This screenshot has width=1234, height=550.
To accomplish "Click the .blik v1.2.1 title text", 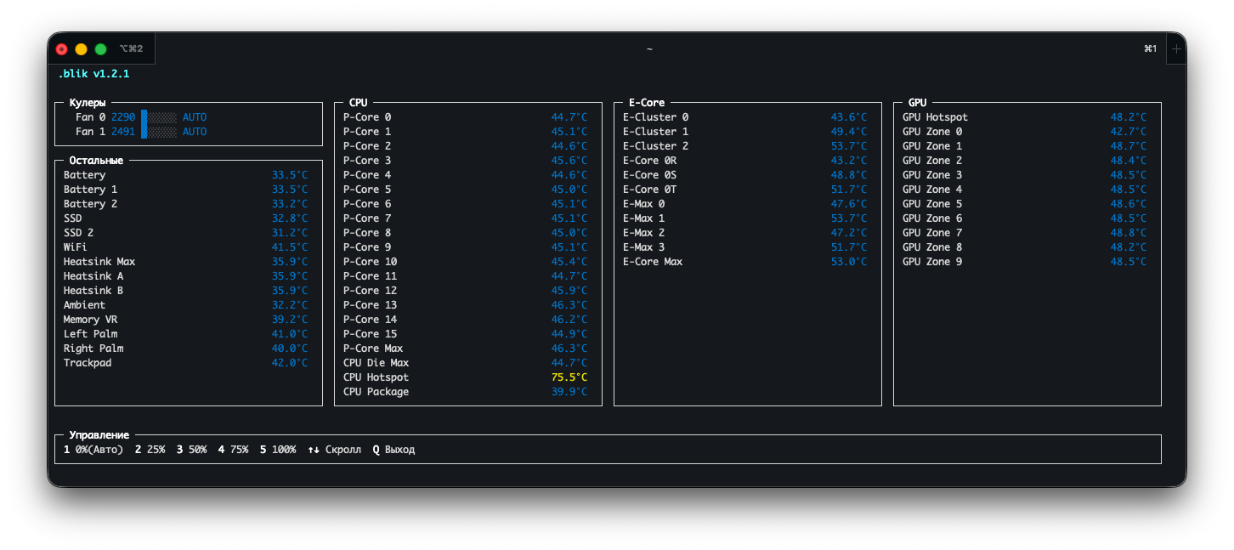I will (94, 74).
